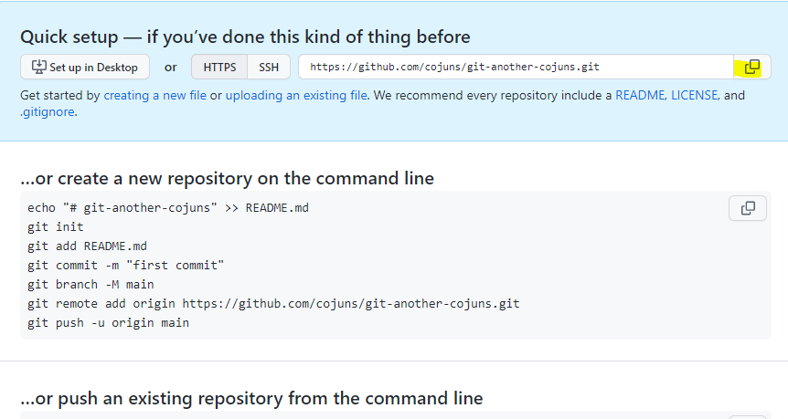Open the uploading an existing file link

296,95
